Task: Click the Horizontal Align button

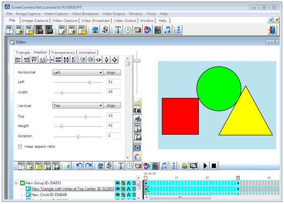Action: 112,73
